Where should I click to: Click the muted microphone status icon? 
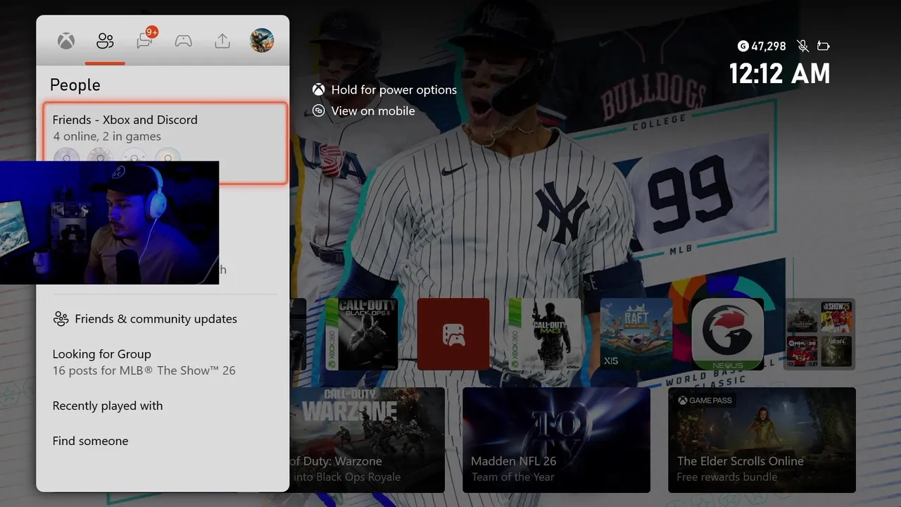click(x=803, y=46)
